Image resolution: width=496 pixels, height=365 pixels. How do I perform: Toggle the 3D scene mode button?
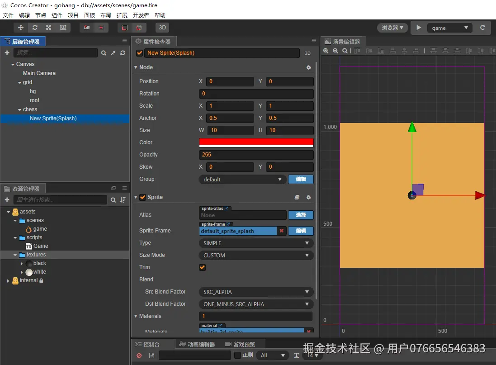coord(162,28)
